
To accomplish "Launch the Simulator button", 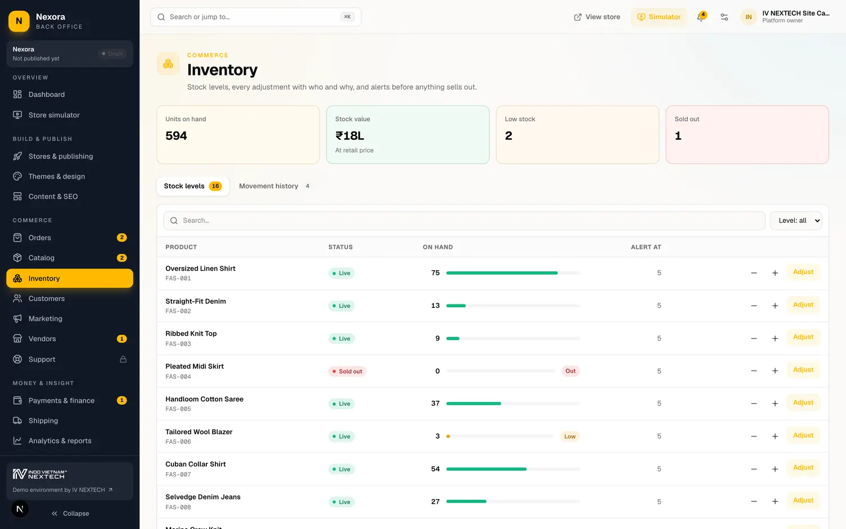I will (x=659, y=17).
